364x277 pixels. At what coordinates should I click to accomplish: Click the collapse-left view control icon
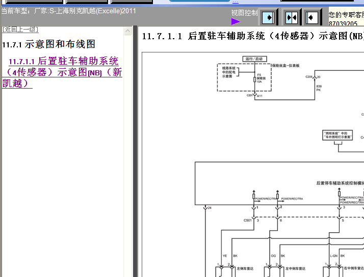coord(311,18)
